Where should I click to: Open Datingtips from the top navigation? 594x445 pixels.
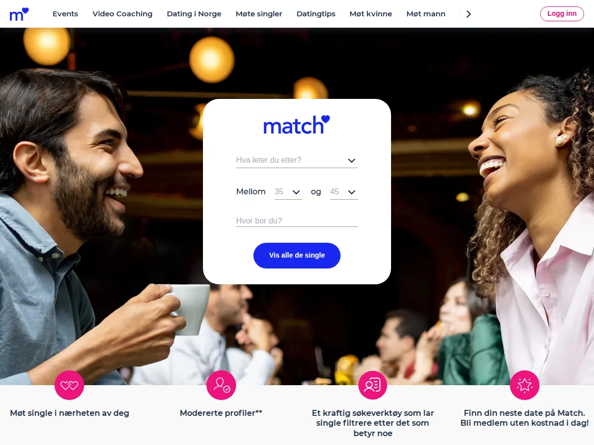[316, 14]
